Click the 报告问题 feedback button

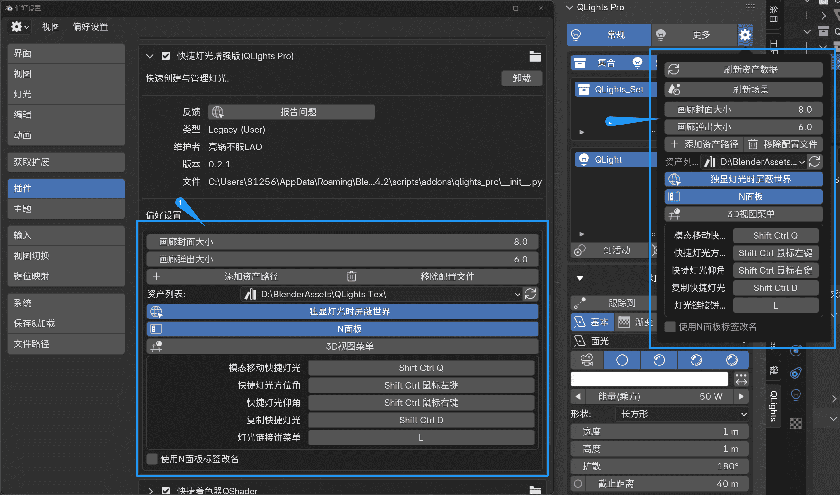tap(291, 112)
